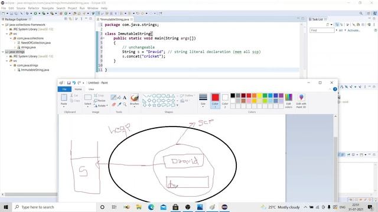Select Fill with color bucket tool
Screen dimensions: 378x212
119,97
